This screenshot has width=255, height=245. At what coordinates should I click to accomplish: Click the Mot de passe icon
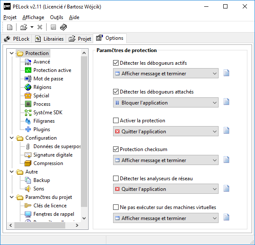(x=28, y=79)
